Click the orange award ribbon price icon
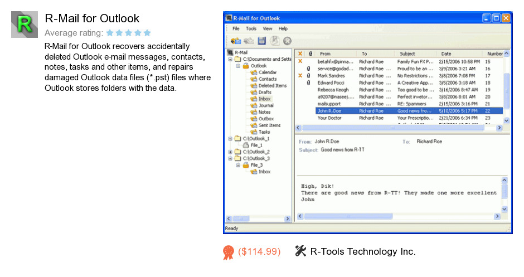The image size is (524, 277). [229, 252]
